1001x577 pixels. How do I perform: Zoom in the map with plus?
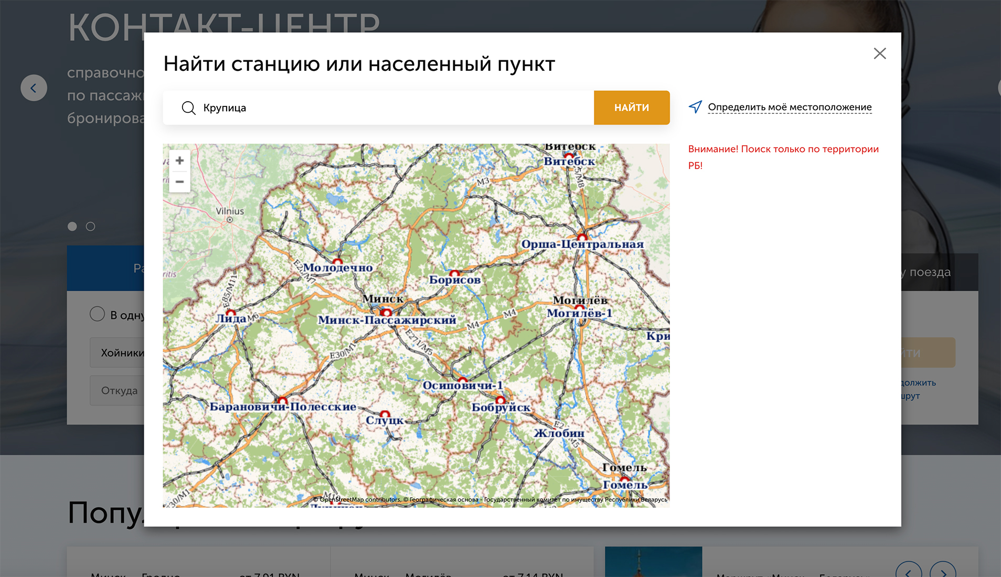click(179, 161)
